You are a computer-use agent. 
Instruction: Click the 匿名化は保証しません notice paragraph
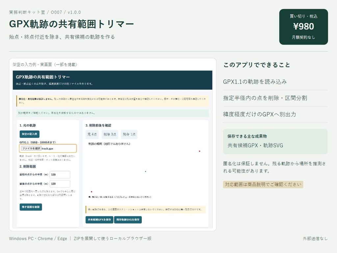click(x=275, y=167)
